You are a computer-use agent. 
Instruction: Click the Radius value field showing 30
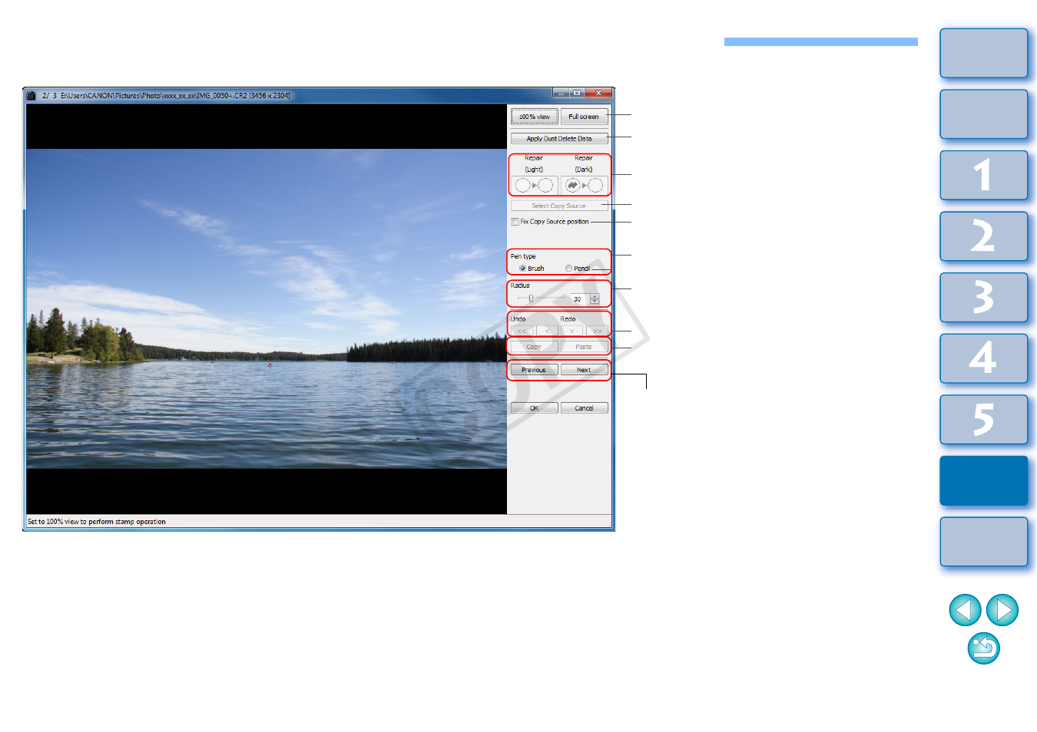tap(580, 299)
